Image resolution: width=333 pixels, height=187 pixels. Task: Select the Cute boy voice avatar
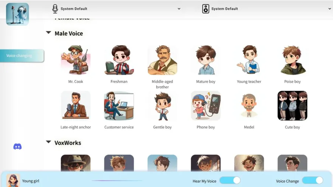click(x=292, y=105)
